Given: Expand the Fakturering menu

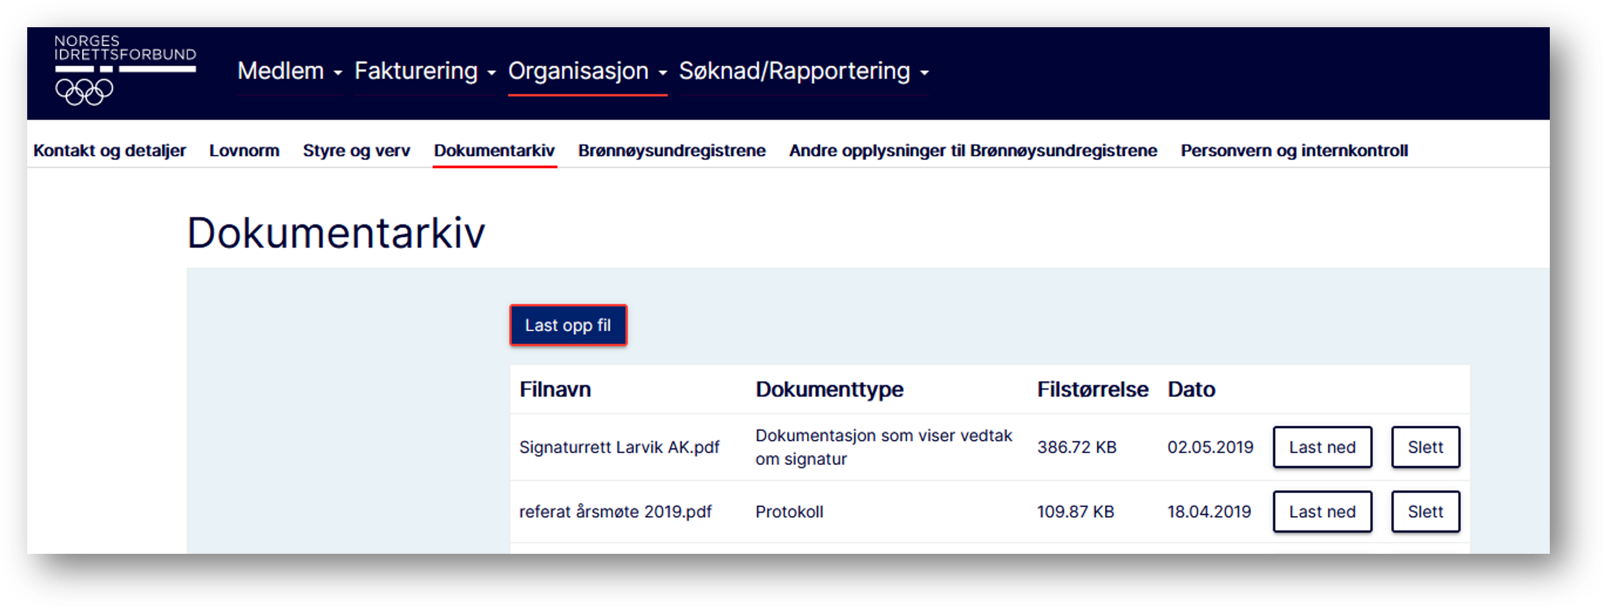Looking at the screenshot, I should [425, 71].
